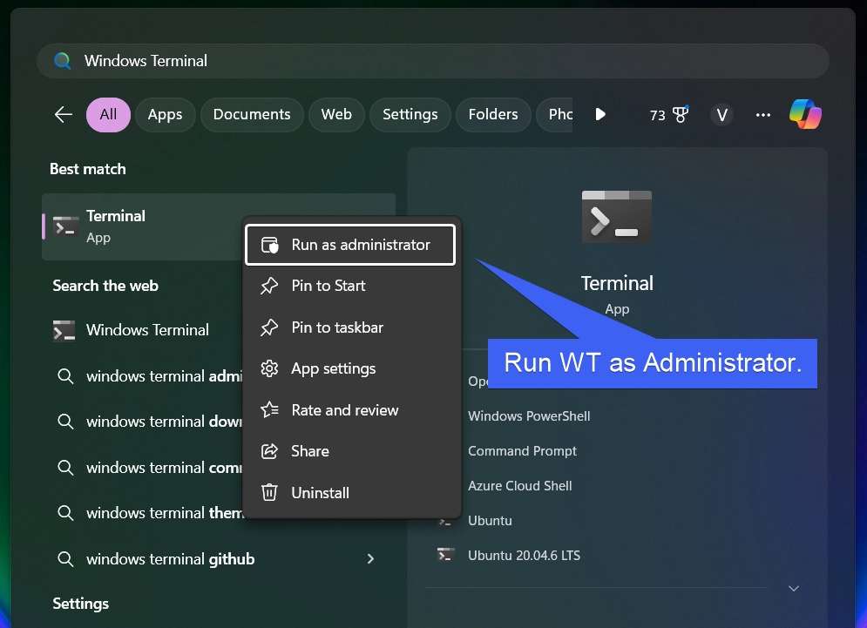The height and width of the screenshot is (628, 867).
Task: Click search icon beside windows terminal github
Action: coord(65,559)
